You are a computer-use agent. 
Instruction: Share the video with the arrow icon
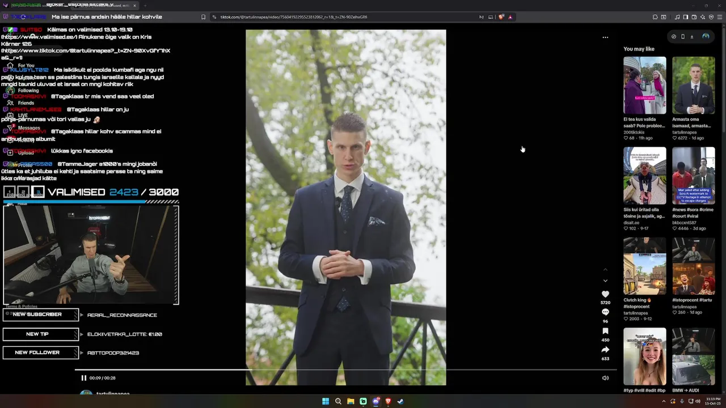(605, 350)
